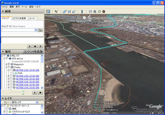Image resolution: width=165 pixels, height=115 pixels.
Task: Click the search magnifying glass button
Action: pos(40,30)
